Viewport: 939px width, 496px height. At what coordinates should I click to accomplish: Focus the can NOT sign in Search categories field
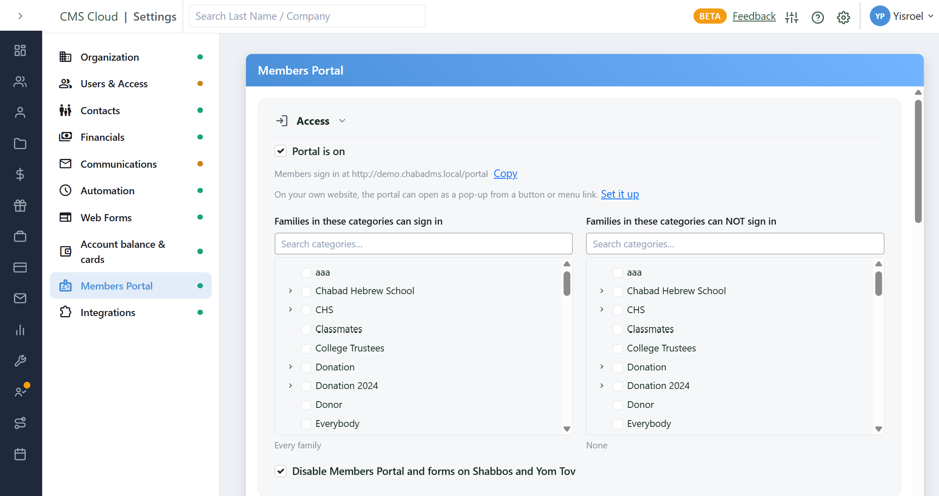pos(735,244)
